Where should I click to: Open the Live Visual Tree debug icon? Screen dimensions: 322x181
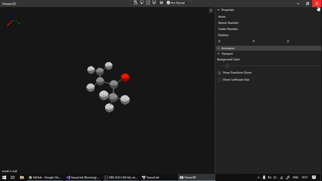tap(135, 3)
